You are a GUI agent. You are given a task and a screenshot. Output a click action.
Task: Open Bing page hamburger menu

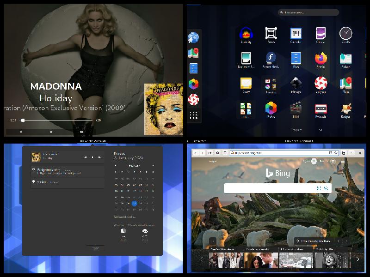[343, 162]
